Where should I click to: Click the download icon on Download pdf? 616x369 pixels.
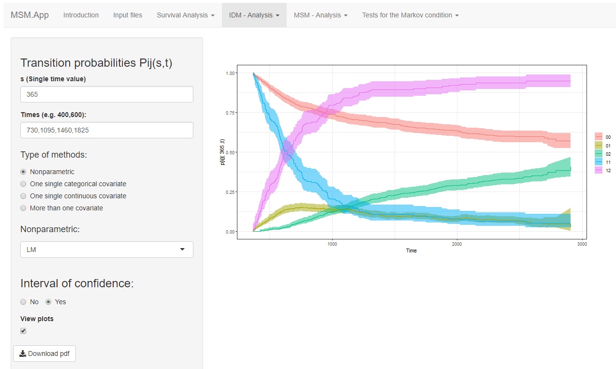(23, 354)
